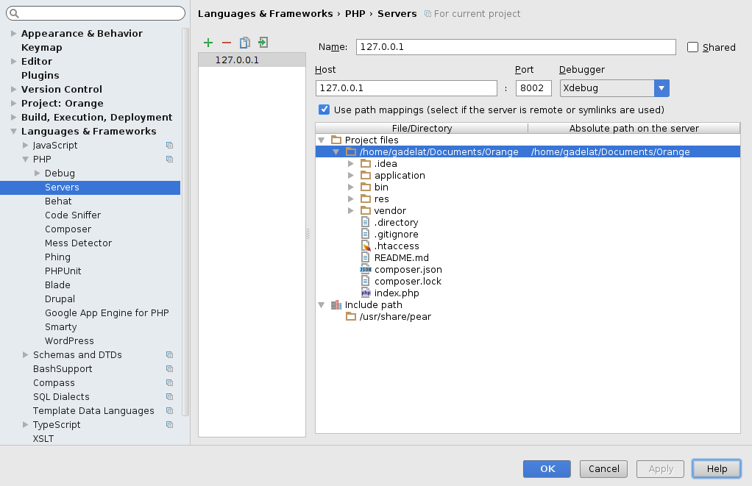752x486 pixels.
Task: Click Absolute path on the server column header
Action: click(634, 128)
